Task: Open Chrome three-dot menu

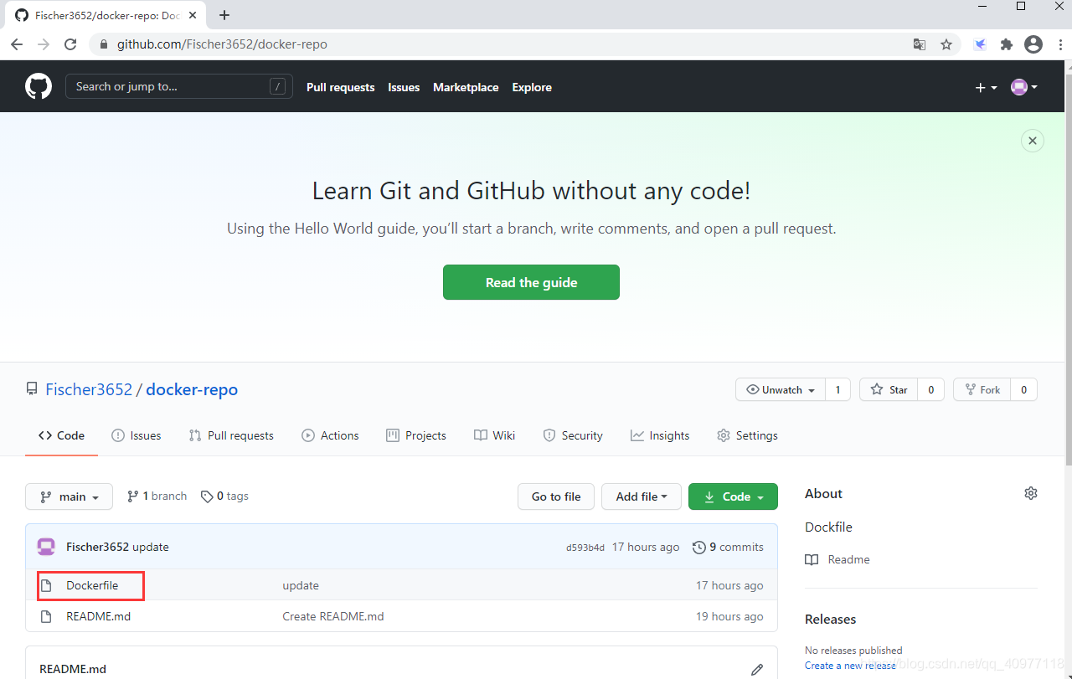Action: pyautogui.click(x=1059, y=44)
